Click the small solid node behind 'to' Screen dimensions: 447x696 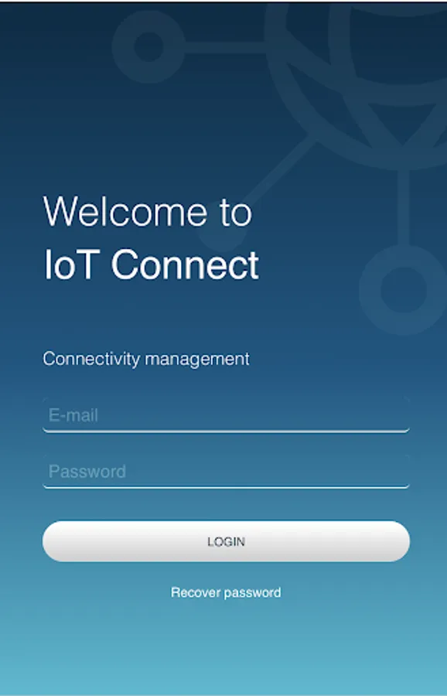(220, 229)
